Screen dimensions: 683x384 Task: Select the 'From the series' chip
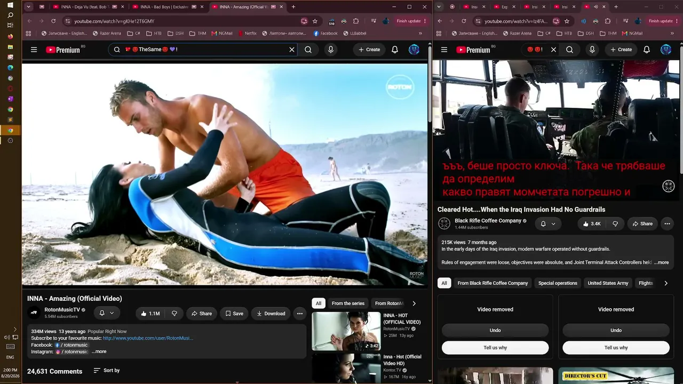pos(348,303)
